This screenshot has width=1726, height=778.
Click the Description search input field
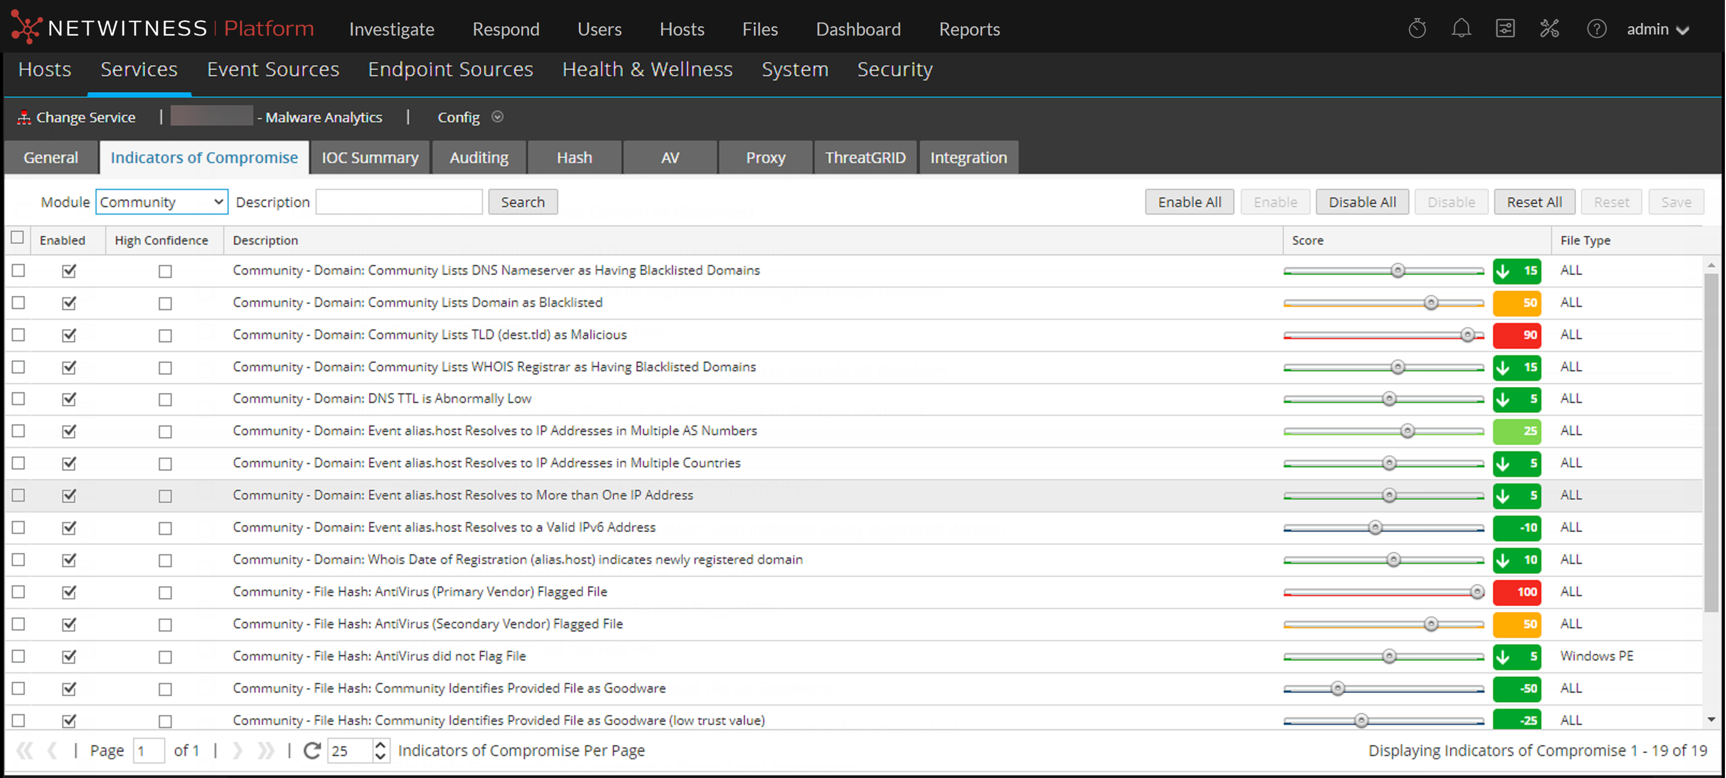pos(399,202)
